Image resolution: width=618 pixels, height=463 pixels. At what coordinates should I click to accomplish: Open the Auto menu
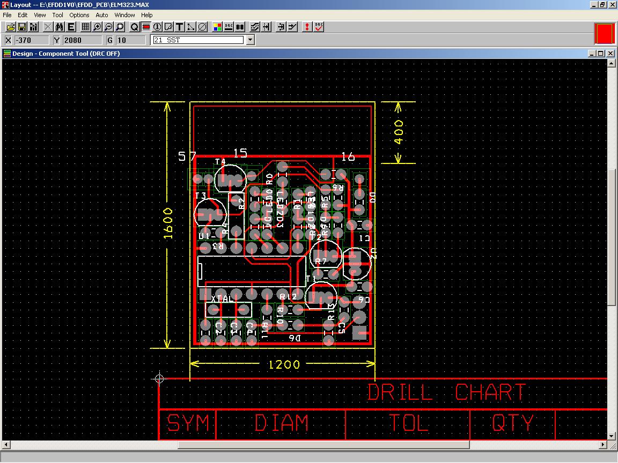pos(101,15)
